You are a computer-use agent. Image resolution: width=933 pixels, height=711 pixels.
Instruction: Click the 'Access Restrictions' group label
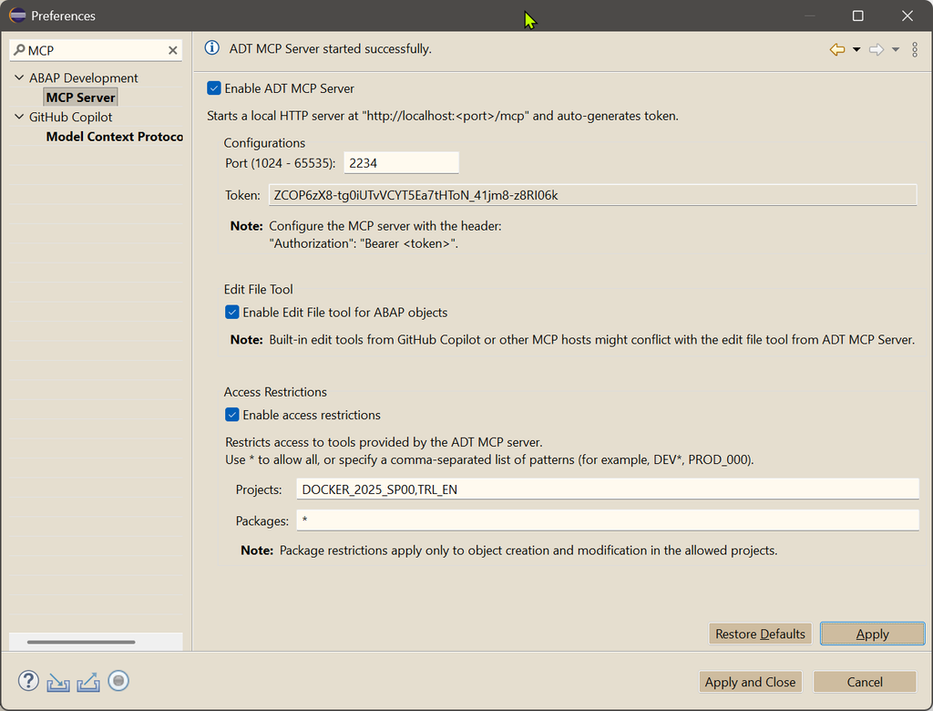(275, 392)
